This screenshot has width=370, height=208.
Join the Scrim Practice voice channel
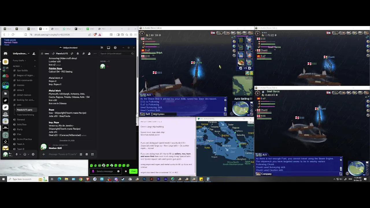pos(24,139)
